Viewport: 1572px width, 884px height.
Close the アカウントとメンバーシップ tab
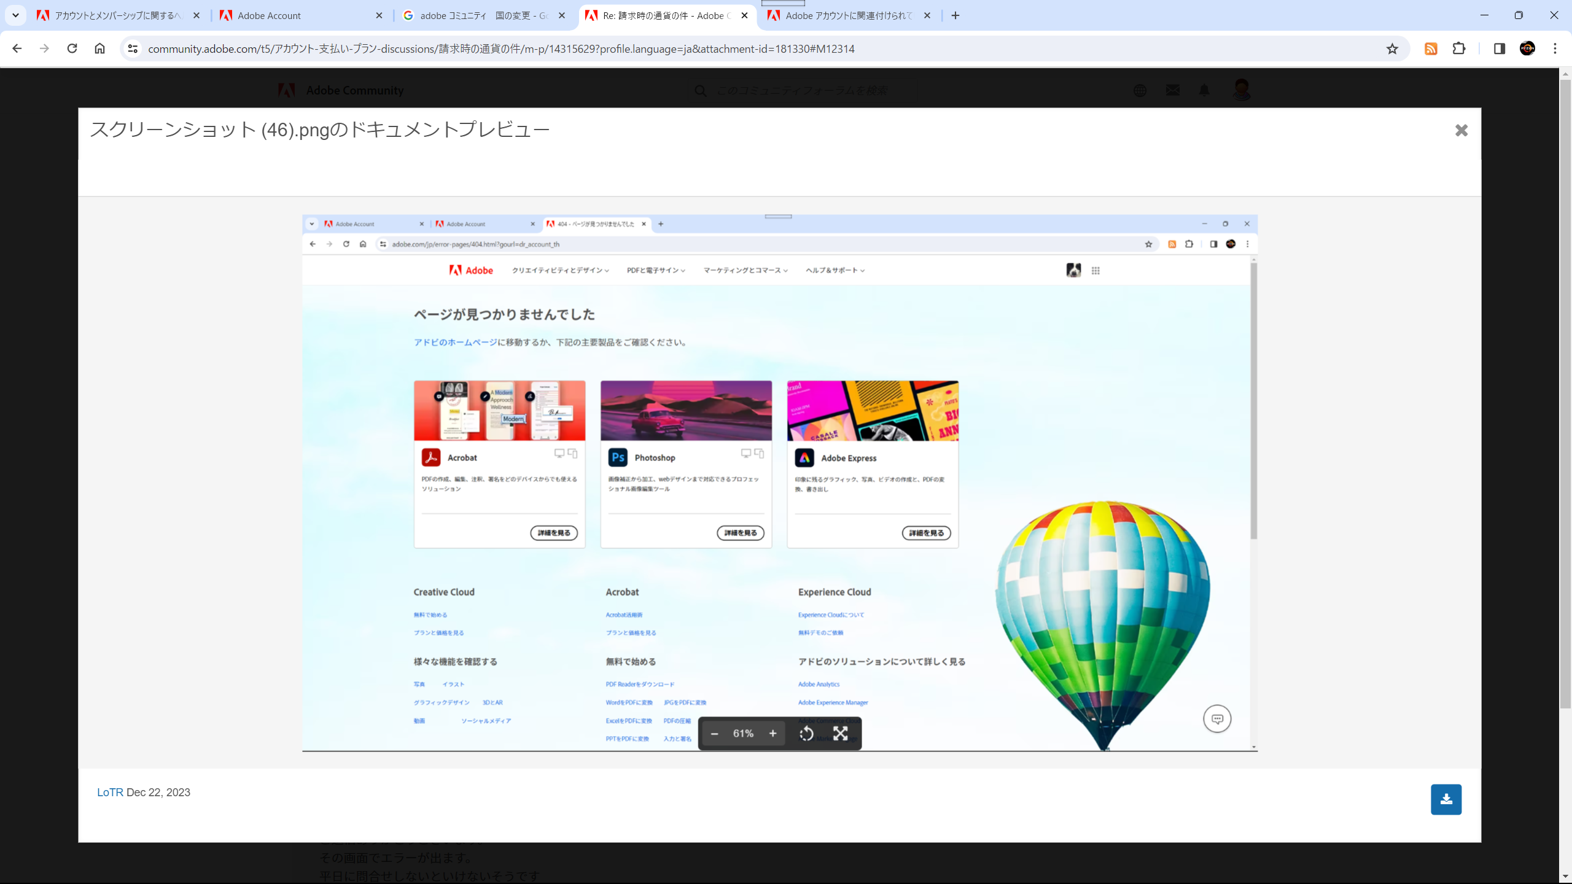pos(196,15)
